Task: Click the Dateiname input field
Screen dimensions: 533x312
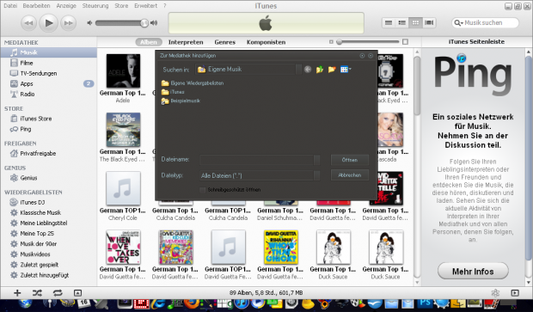Action: [256, 160]
